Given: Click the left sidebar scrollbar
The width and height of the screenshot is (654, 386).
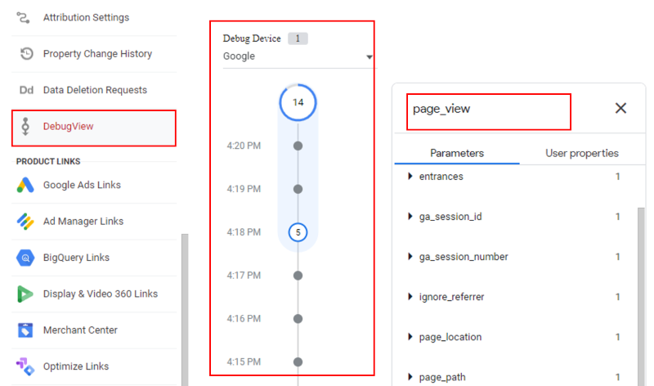Looking at the screenshot, I should coord(185,310).
